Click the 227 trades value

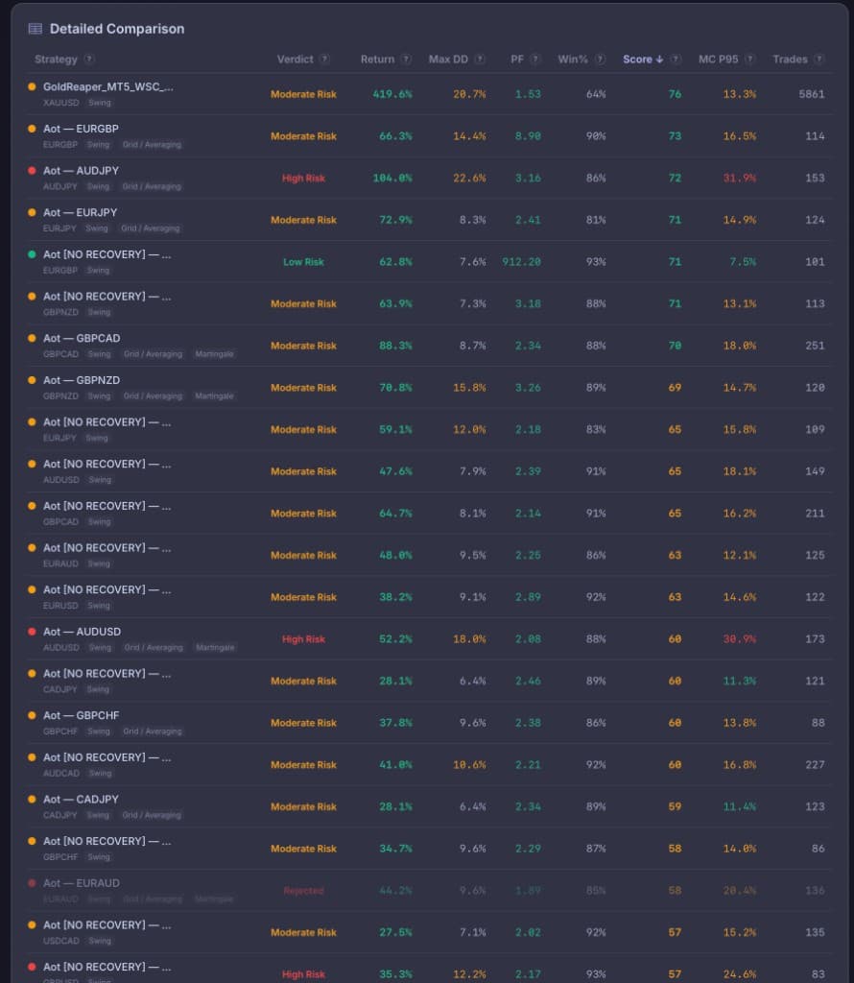pos(815,765)
